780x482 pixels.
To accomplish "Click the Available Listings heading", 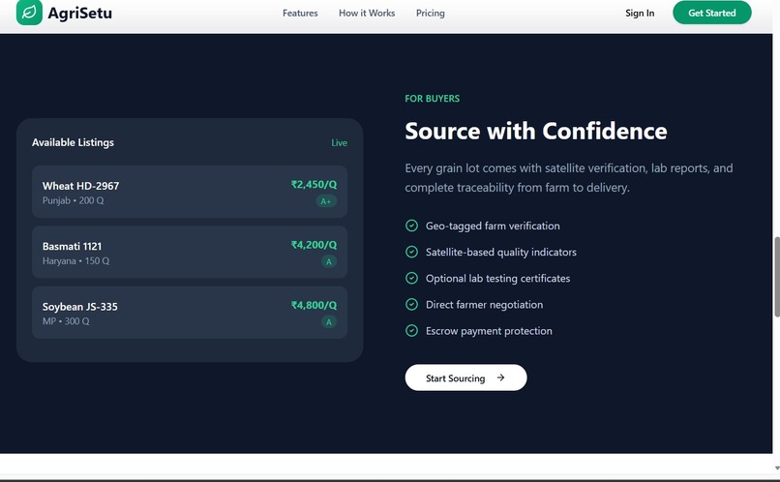I will click(73, 142).
